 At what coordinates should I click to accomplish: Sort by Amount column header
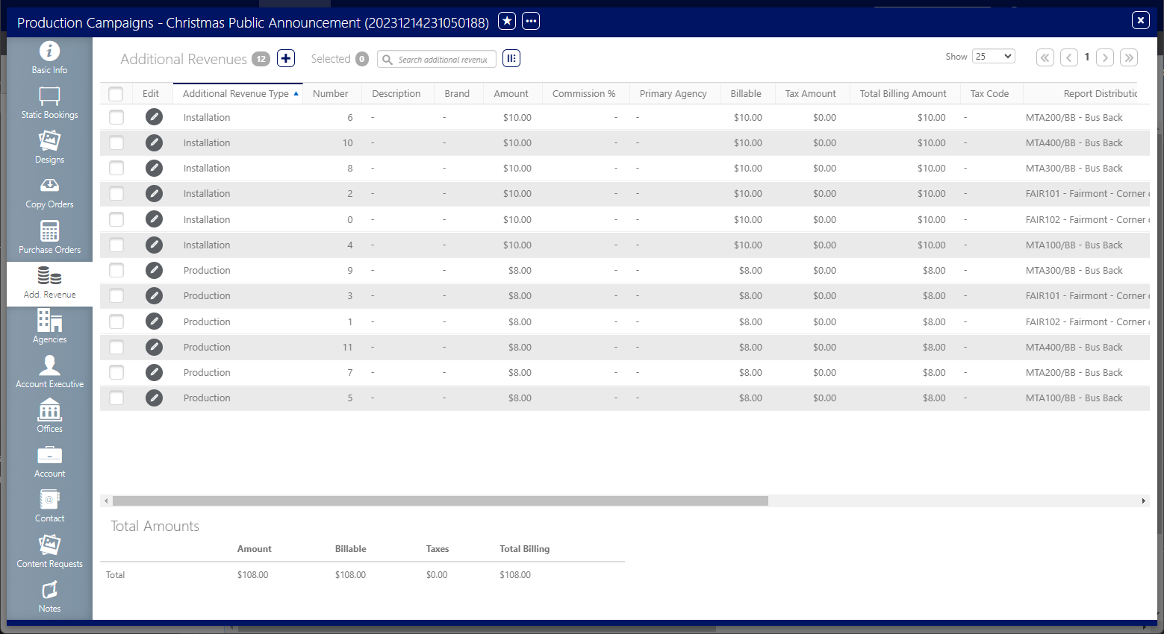click(511, 94)
